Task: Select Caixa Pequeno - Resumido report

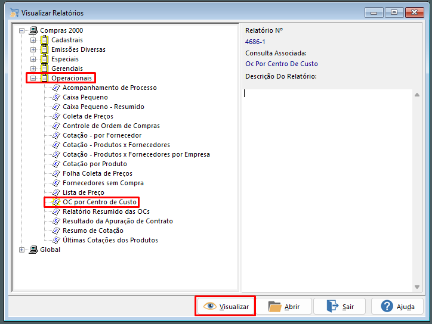Action: [103, 107]
